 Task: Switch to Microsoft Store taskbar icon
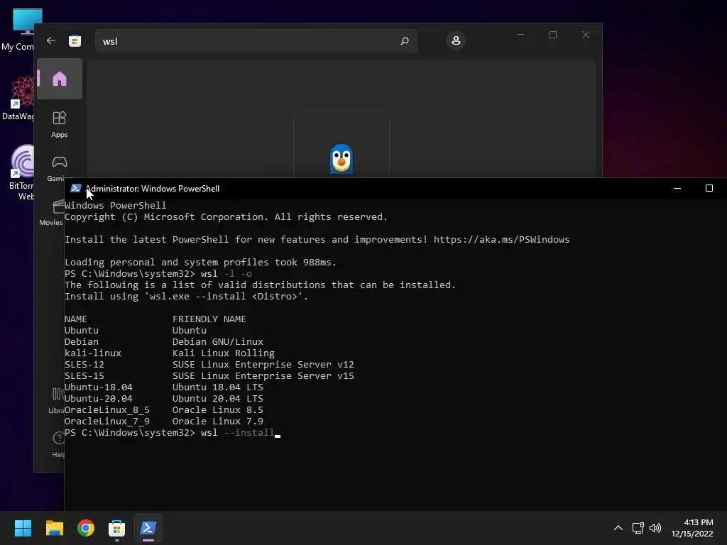117,528
